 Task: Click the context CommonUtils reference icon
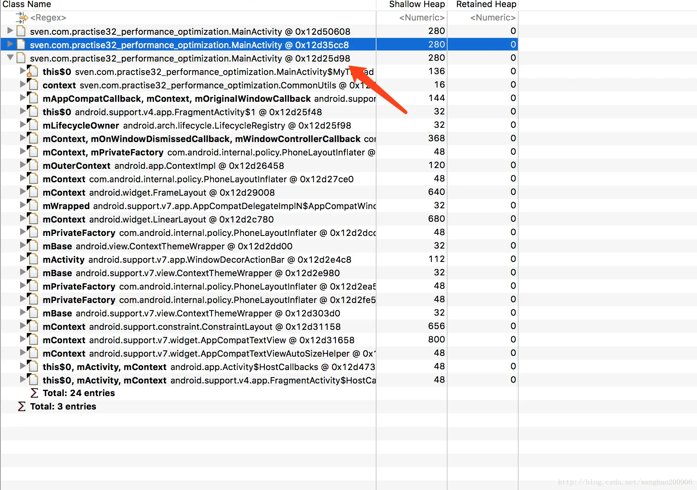tap(32, 85)
